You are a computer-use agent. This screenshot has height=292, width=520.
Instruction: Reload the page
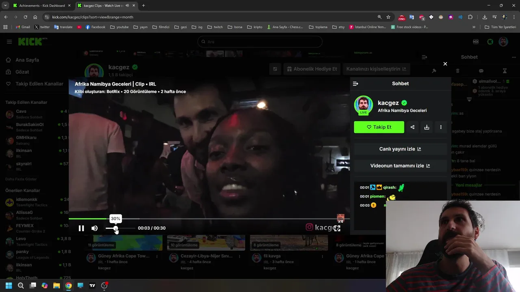coord(25,17)
